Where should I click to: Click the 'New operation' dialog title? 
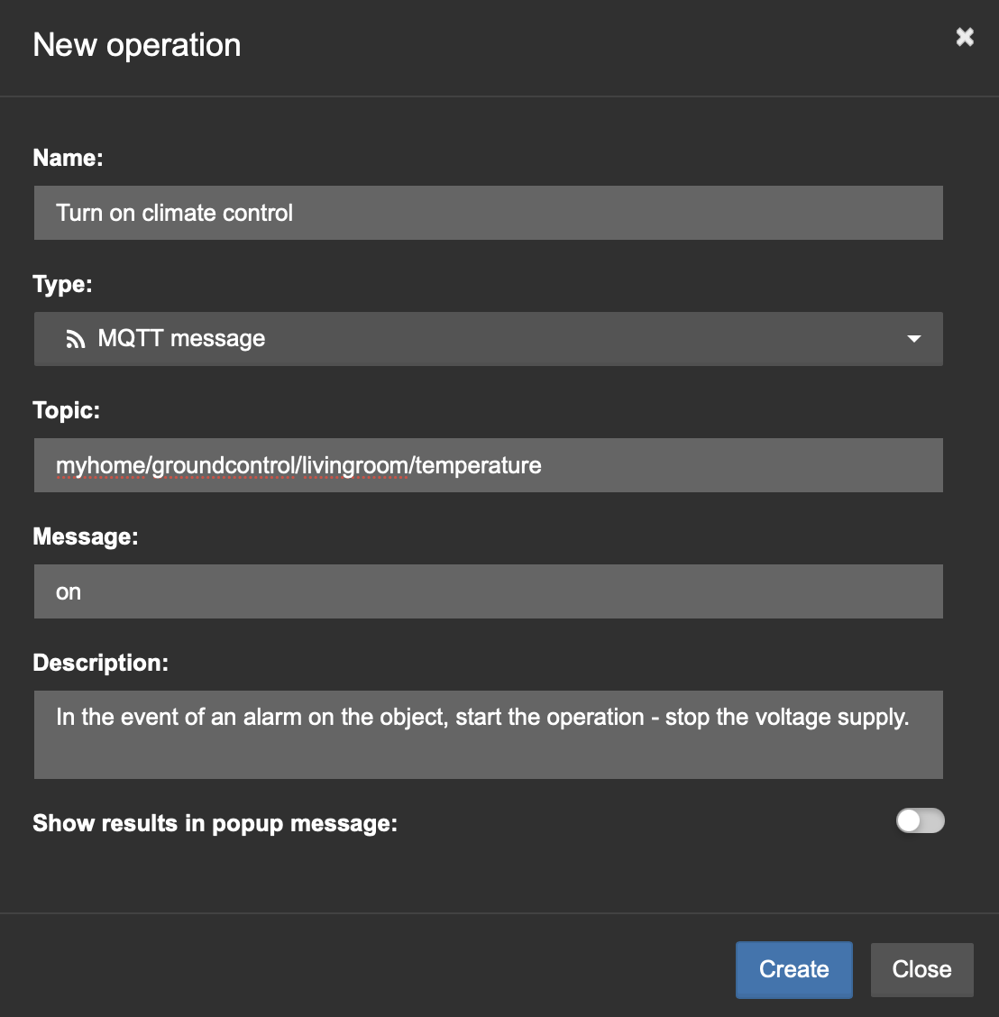137,45
